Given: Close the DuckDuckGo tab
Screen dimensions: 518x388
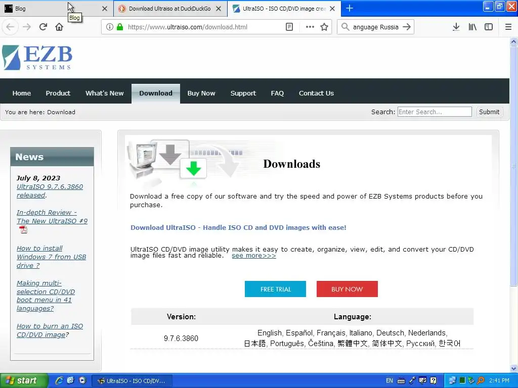Looking at the screenshot, I should (219, 9).
